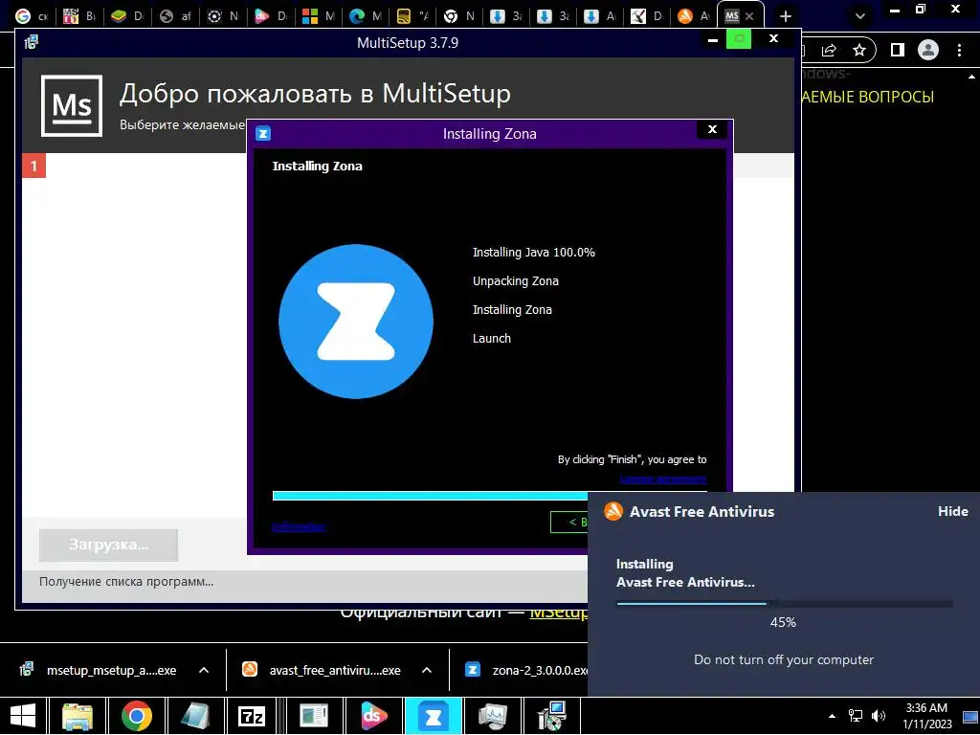Switch to the Google tab in Chrome
Screen dimensions: 980x735
(32, 16)
